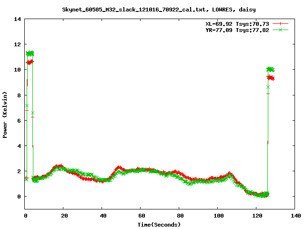
Task: Click the x-axis tick label 140
Action: tap(296, 216)
